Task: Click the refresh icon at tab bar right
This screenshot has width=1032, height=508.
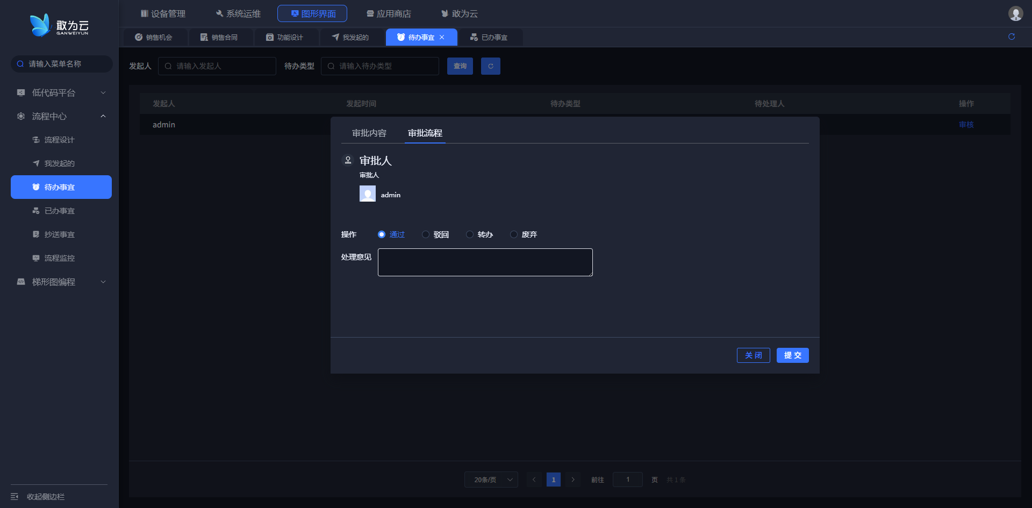Action: pos(1012,37)
